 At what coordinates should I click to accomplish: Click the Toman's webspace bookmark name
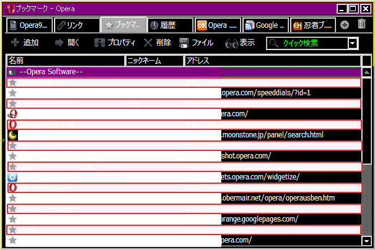(x=49, y=209)
